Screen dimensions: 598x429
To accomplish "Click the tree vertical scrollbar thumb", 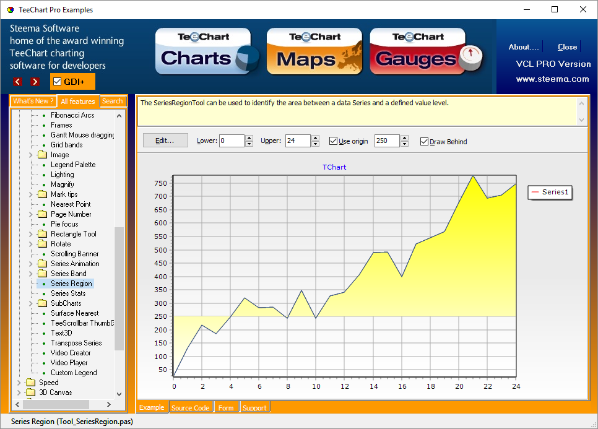I will point(119,288).
